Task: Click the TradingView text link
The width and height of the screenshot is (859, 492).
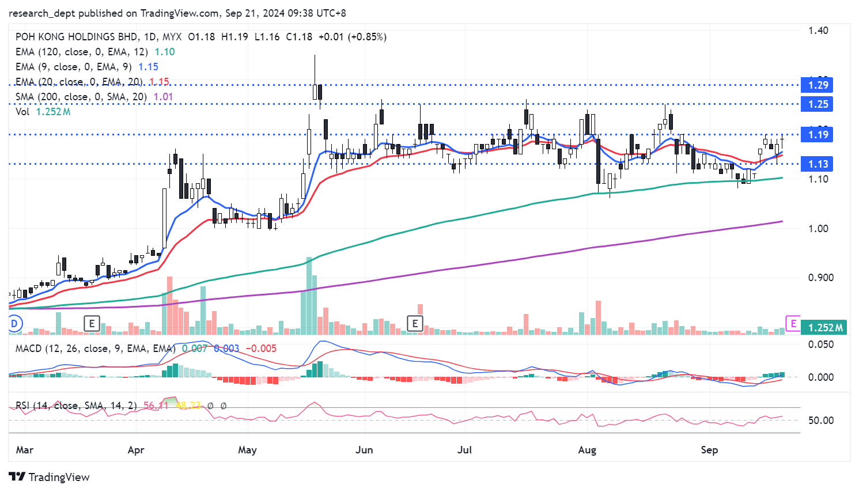Action: tap(59, 477)
